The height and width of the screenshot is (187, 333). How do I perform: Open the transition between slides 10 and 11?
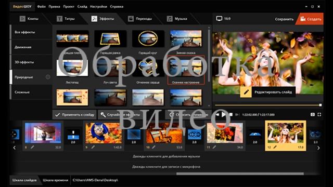[195, 135]
